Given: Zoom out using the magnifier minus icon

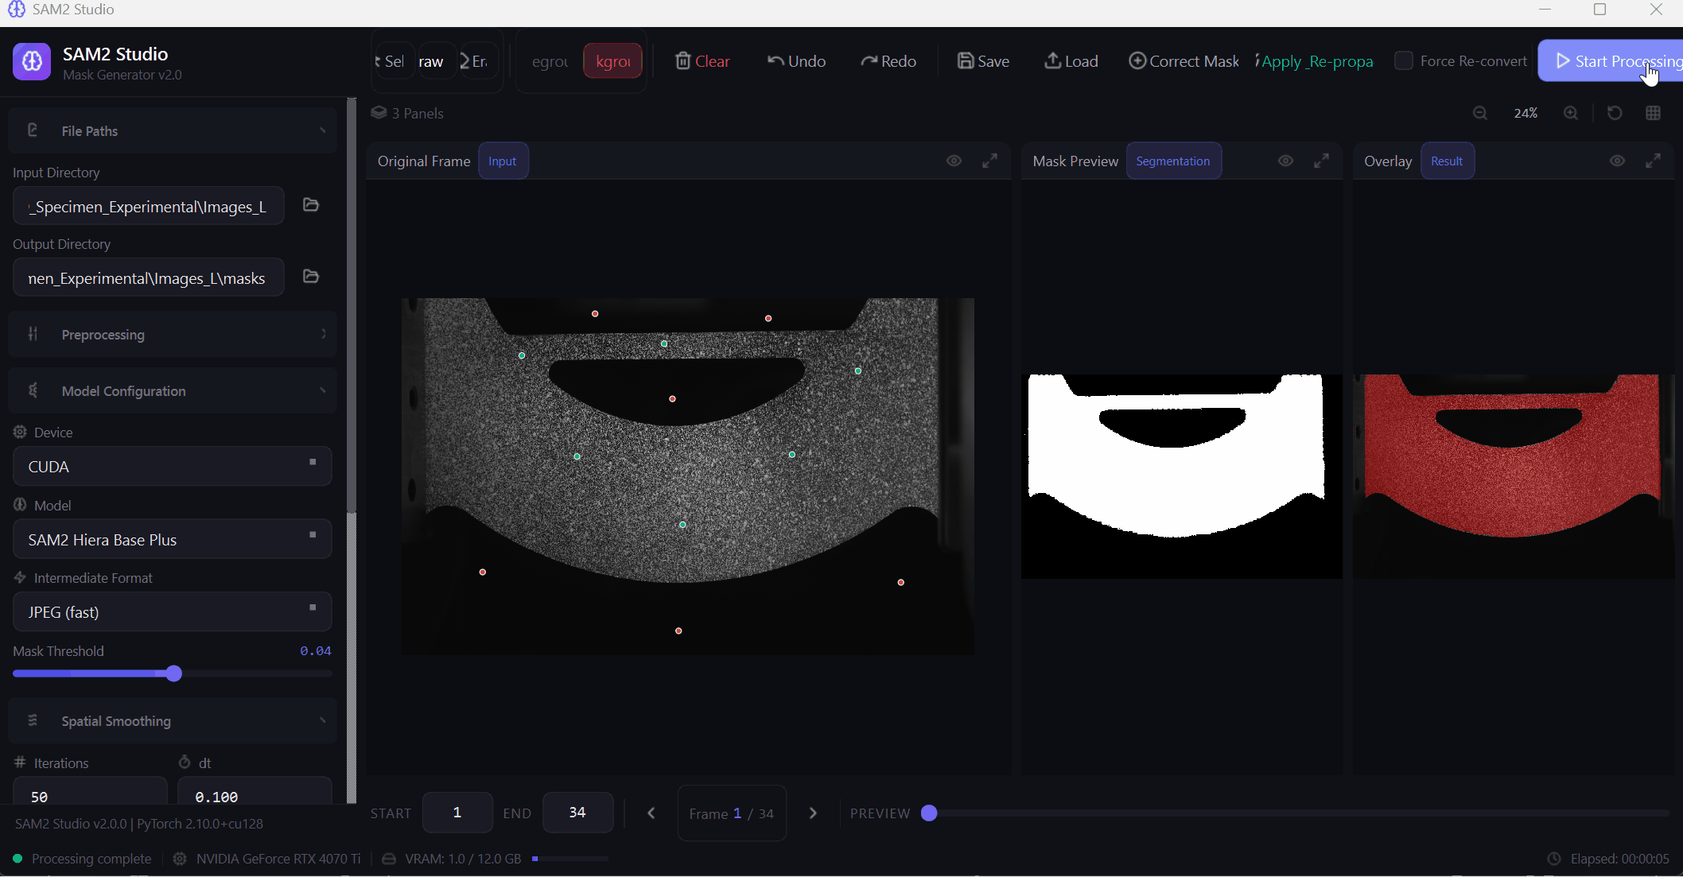Looking at the screenshot, I should (1480, 113).
